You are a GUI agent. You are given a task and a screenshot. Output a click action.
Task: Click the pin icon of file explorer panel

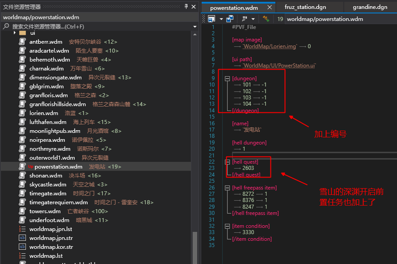186,7
